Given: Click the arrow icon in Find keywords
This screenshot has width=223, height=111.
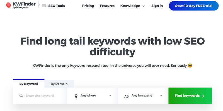Looking at the screenshot, I should pos(203,96).
